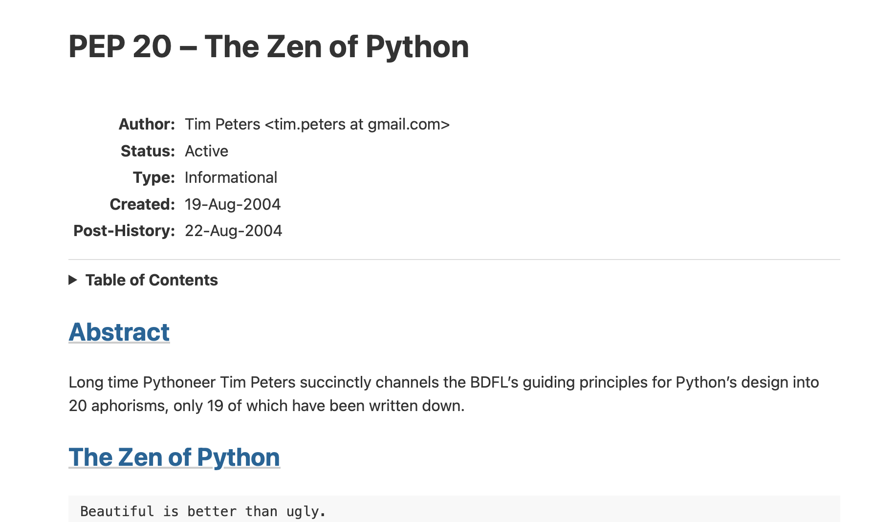
Task: Click the created date 19-Aug-2004
Action: pyautogui.click(x=233, y=204)
